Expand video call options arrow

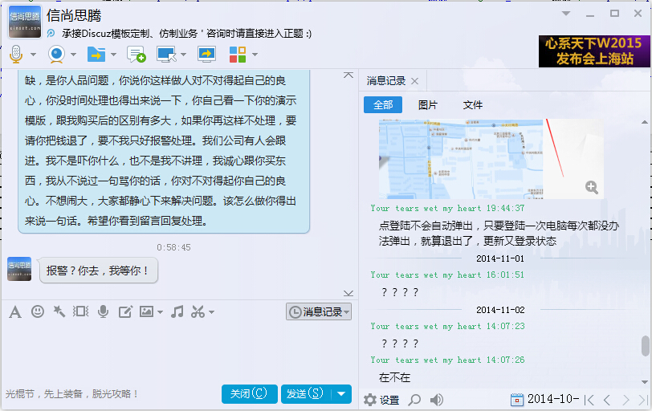point(74,55)
